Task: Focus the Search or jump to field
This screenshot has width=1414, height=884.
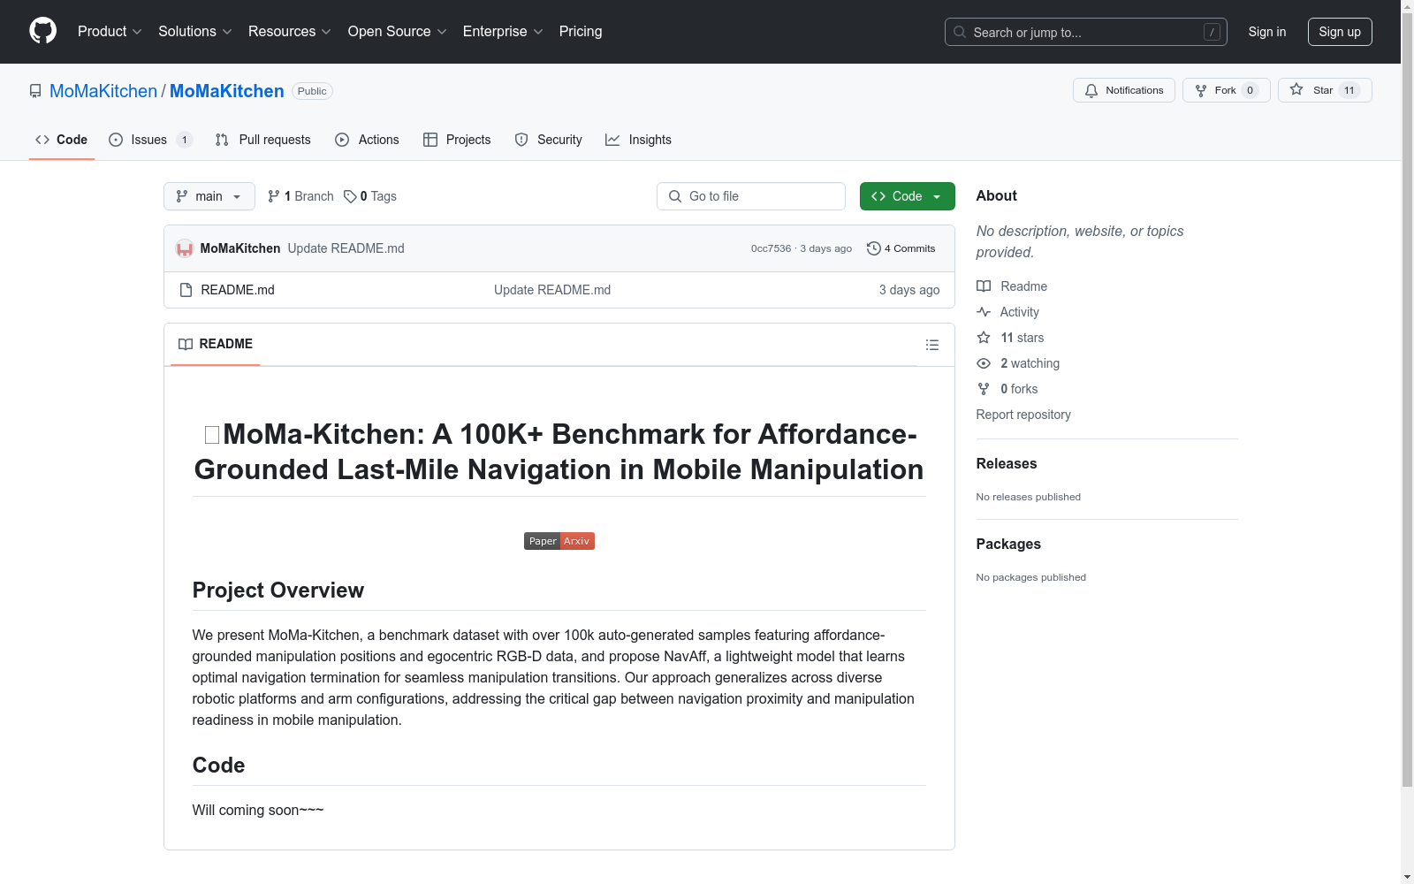Action: click(1086, 32)
